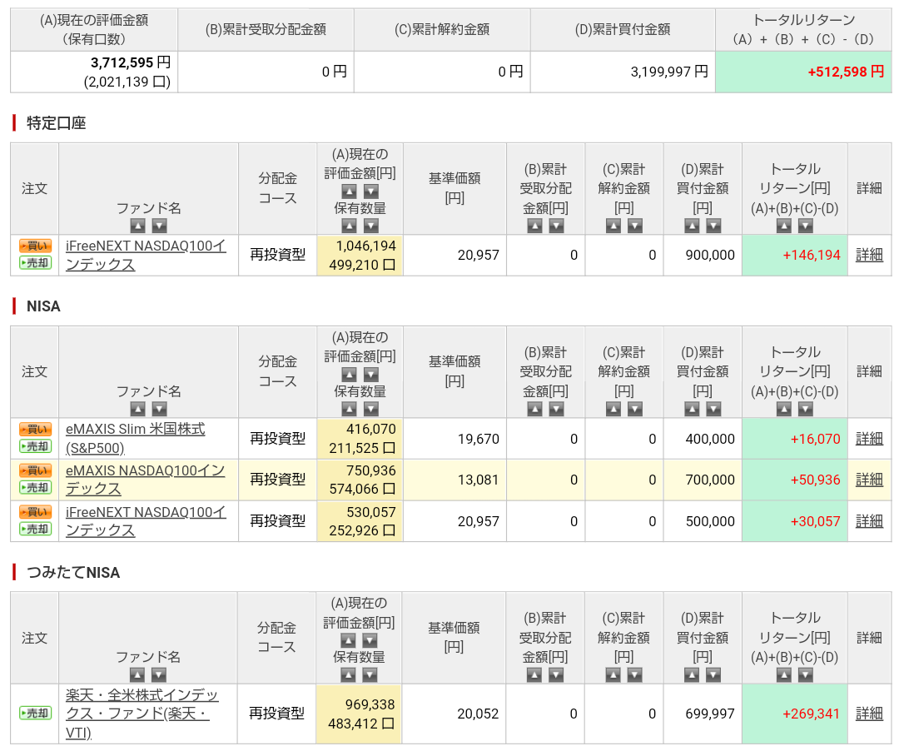The height and width of the screenshot is (751, 899).
Task: Sort つみたてNISA table by 累計解約金額 ascending
Action: 613,674
